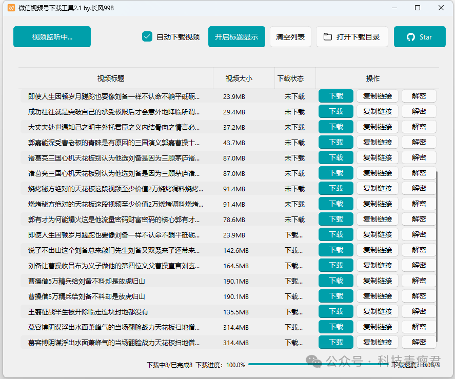
Task: Copy link for 164.5MB 刘备让曹操 video
Action: click(377, 265)
